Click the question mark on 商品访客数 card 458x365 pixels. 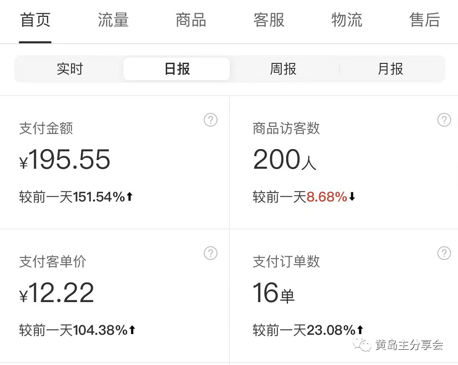(444, 120)
